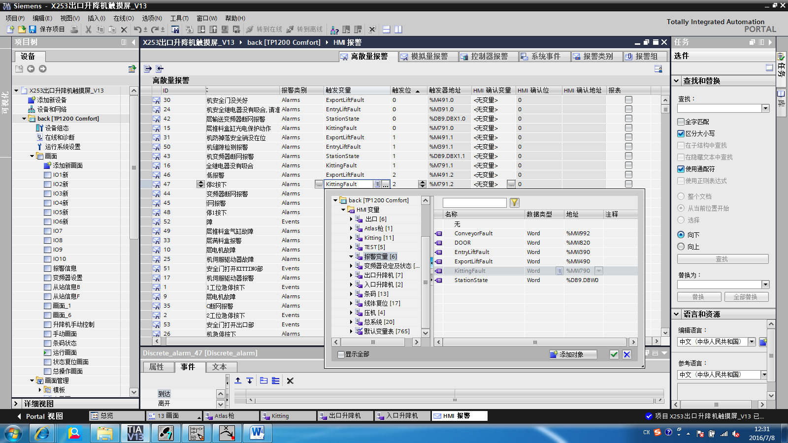Click the undo arrow icon

pyautogui.click(x=137, y=30)
